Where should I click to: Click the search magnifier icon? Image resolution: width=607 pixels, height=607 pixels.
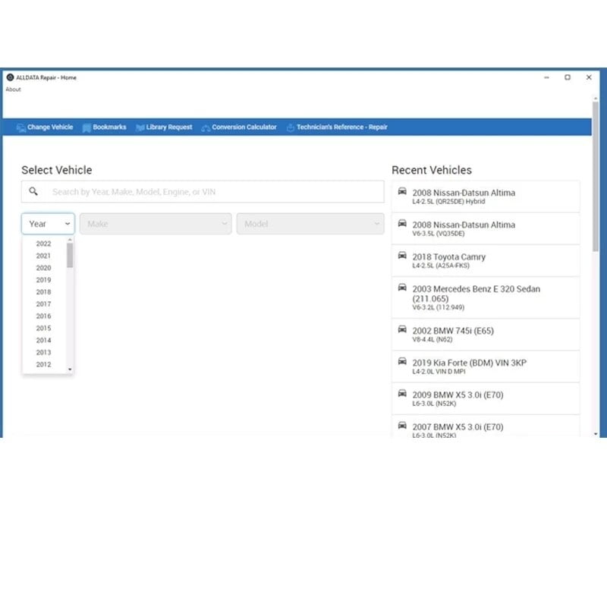click(33, 191)
